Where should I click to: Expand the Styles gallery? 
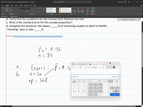(57, 12)
